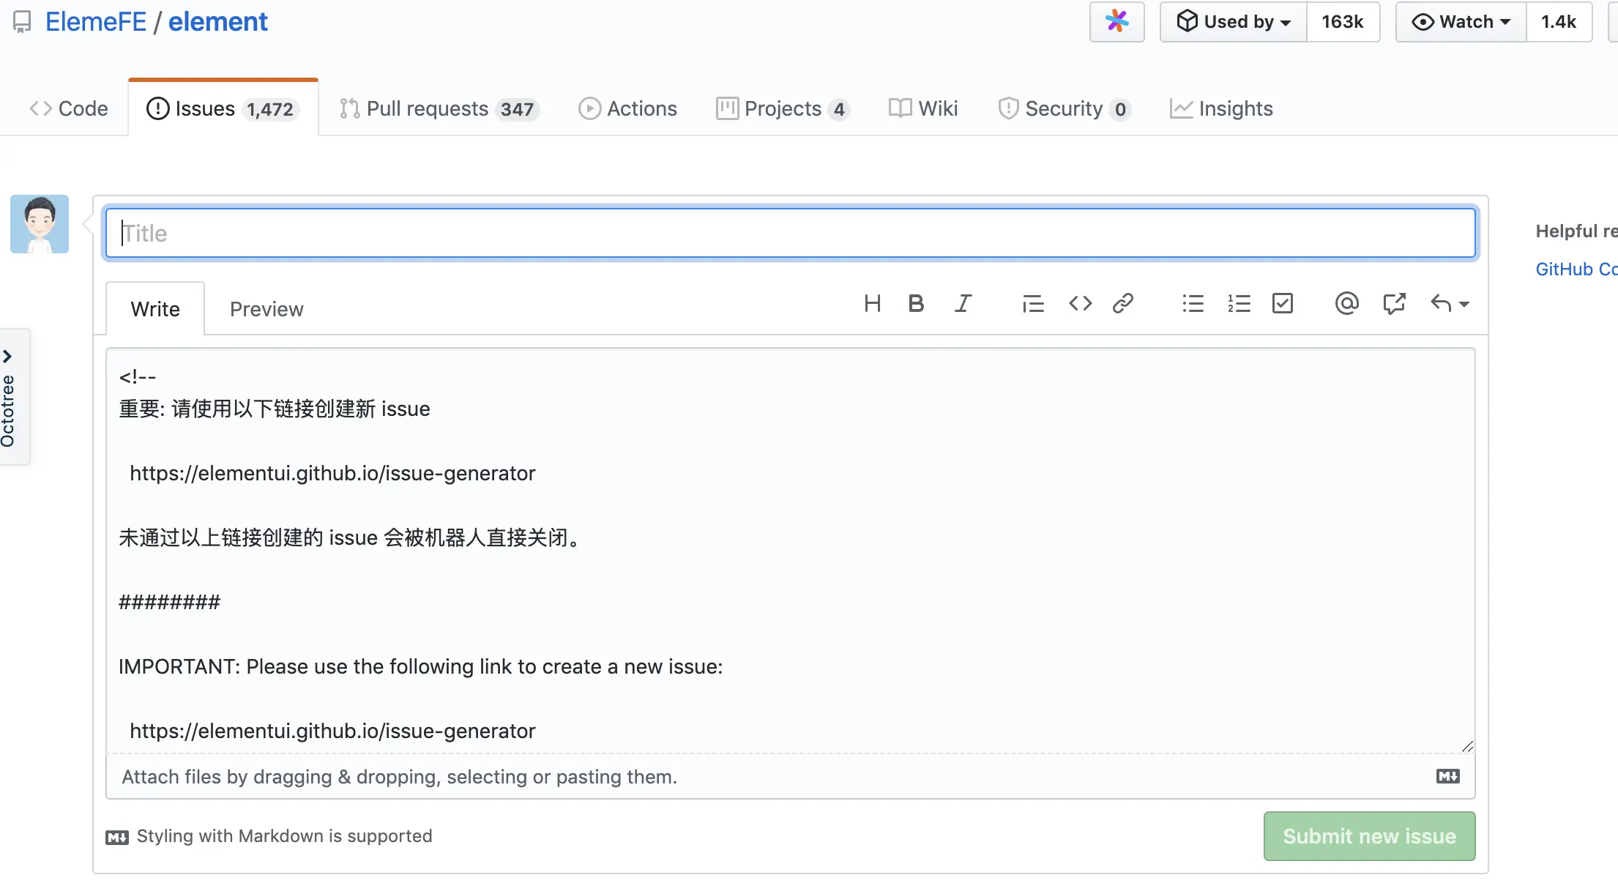Screen dimensions: 1618x886
Task: Insert a bulleted list
Action: pos(1193,303)
